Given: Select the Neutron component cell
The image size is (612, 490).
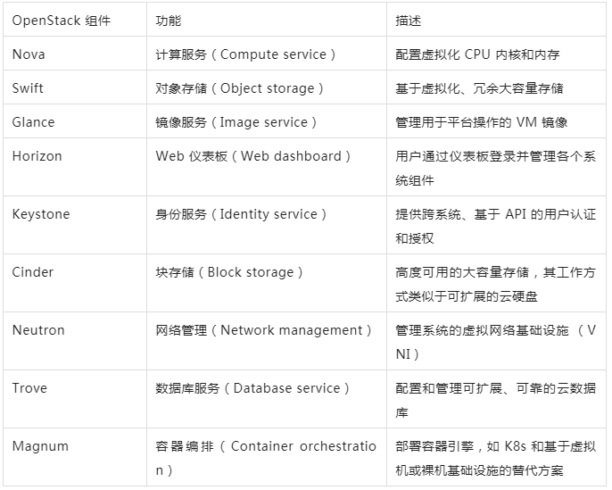Looking at the screenshot, I should pos(38,330).
